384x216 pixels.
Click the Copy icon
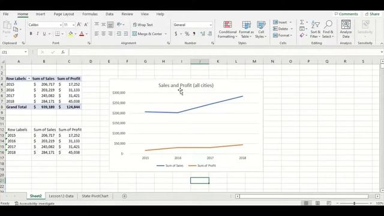point(16,29)
